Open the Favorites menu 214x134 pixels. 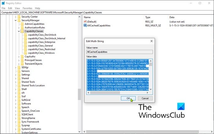pos(28,8)
